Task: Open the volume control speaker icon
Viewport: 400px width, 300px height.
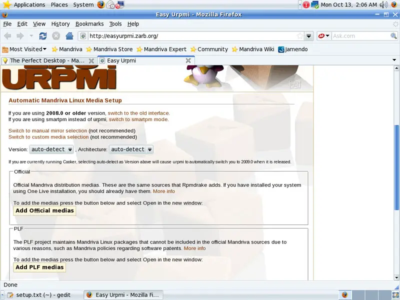Action: 383,4
